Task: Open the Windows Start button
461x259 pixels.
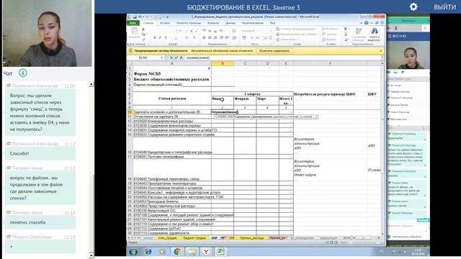Action: point(133,252)
